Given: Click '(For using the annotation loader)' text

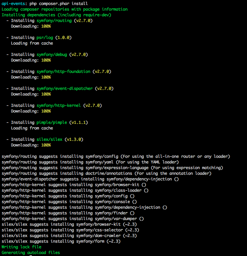Looking at the screenshot, I should click(173, 173).
